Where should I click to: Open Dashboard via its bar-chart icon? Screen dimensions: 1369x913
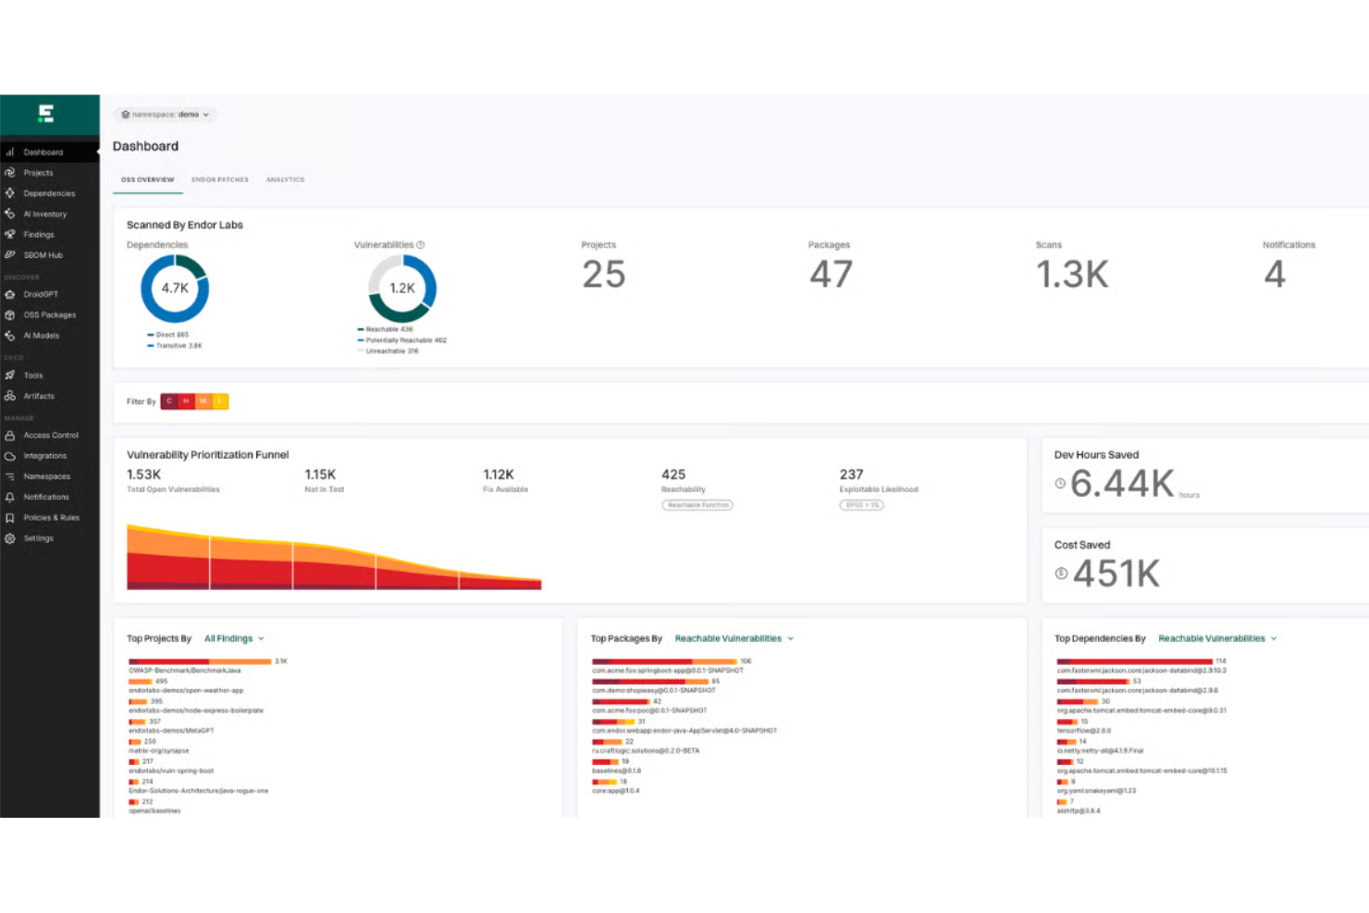click(10, 152)
